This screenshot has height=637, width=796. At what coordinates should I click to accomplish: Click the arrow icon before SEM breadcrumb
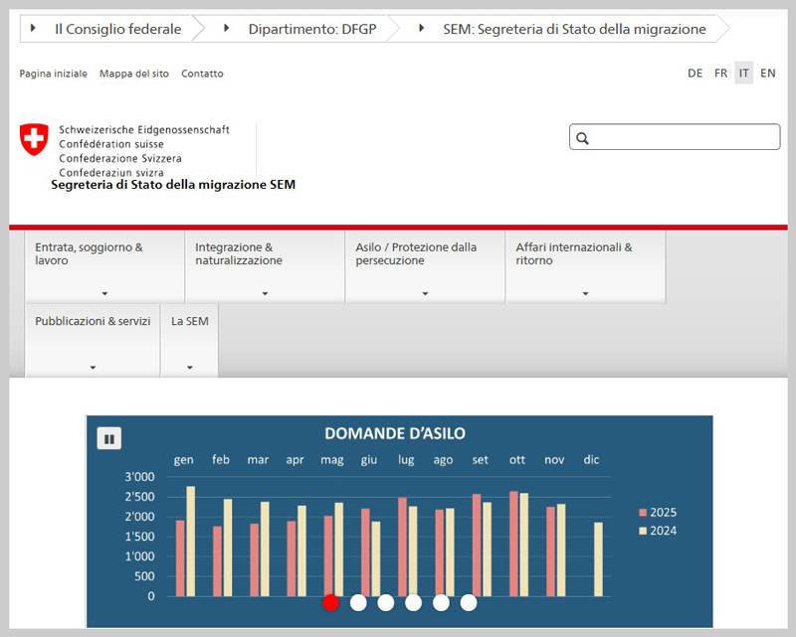[423, 29]
